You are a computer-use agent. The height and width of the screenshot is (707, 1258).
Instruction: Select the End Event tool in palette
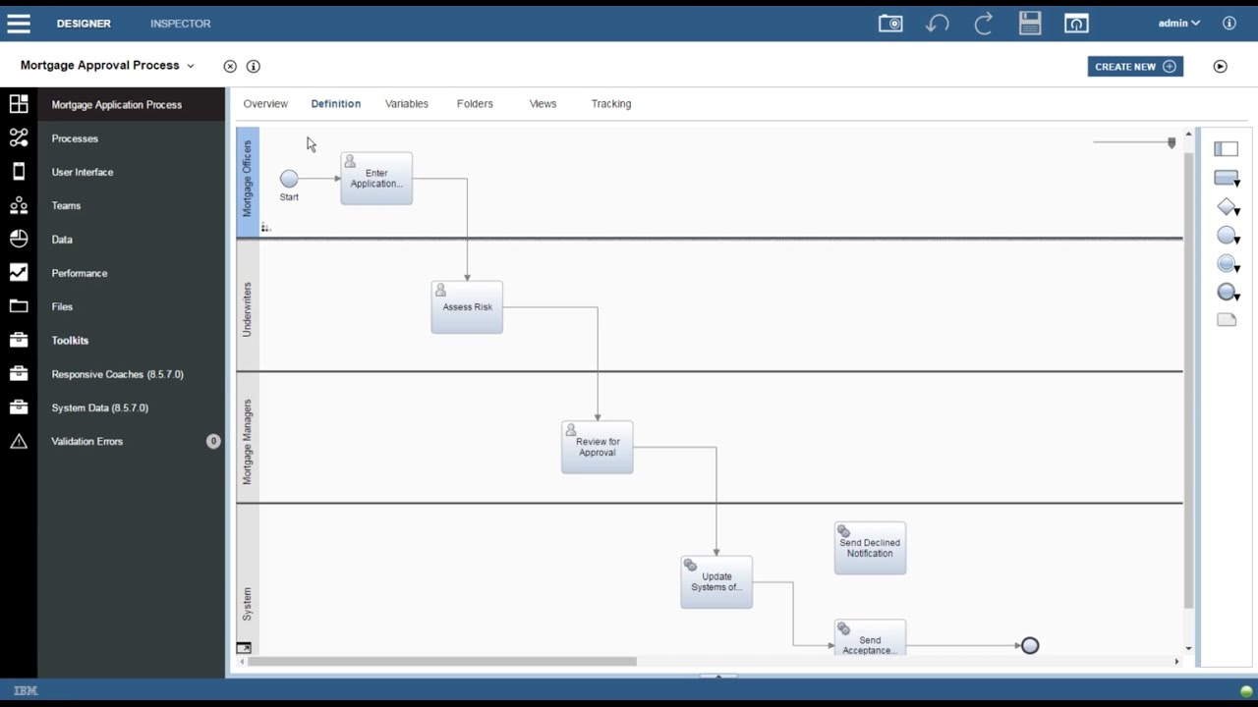pos(1228,293)
